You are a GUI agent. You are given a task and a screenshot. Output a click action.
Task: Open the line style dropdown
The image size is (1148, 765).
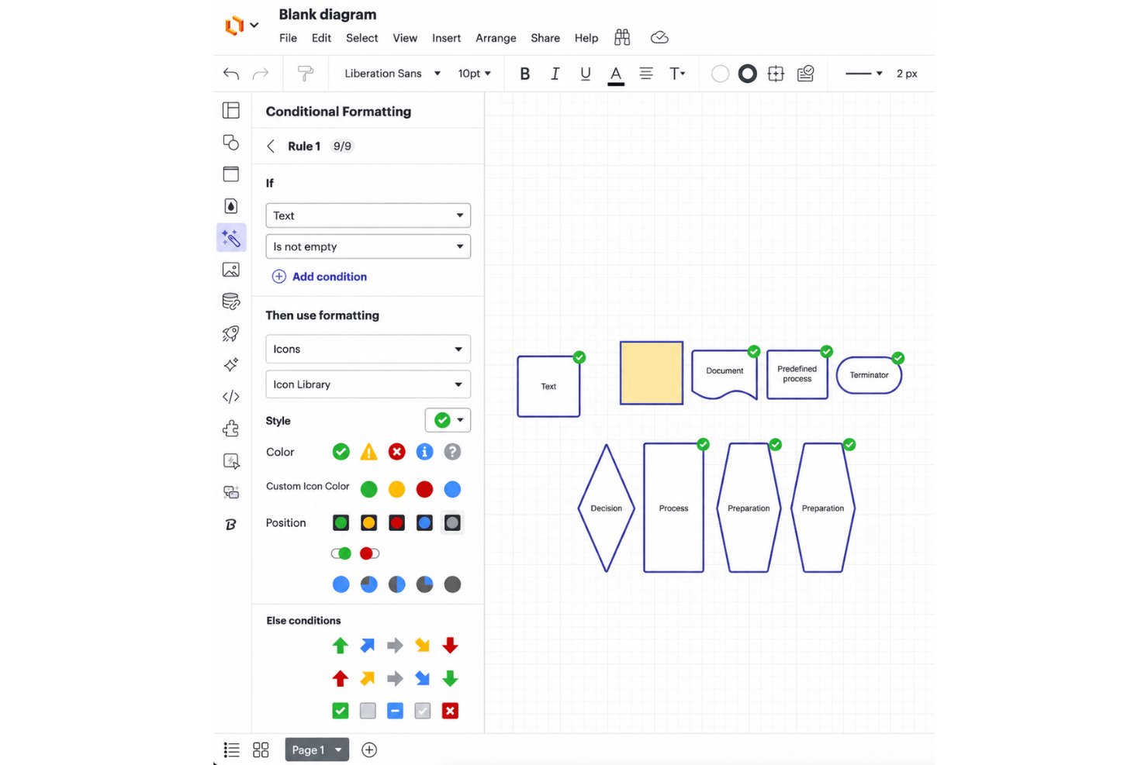864,74
